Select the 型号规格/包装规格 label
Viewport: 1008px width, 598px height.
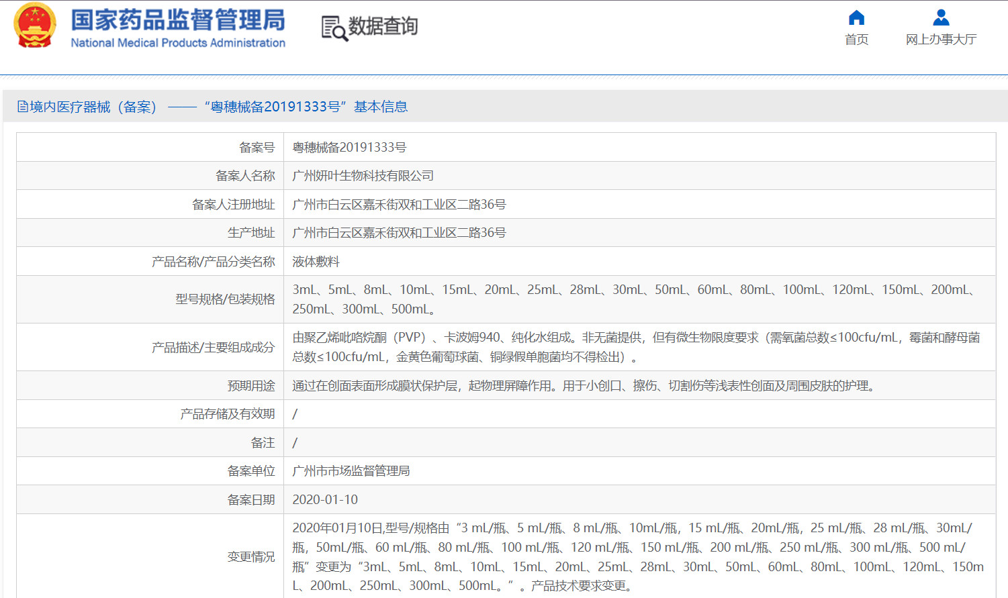click(x=225, y=299)
